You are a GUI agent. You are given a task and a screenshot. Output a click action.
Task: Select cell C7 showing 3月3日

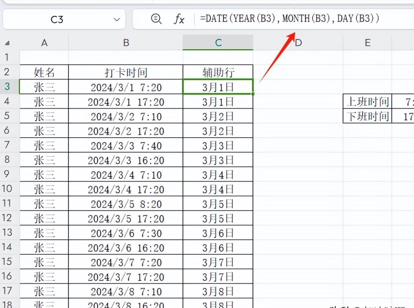pos(218,145)
